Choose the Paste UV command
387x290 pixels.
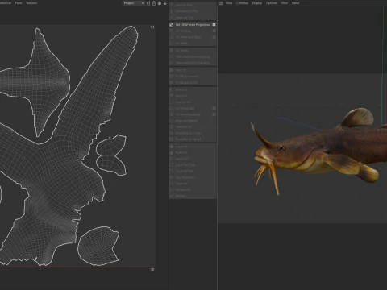[193, 153]
